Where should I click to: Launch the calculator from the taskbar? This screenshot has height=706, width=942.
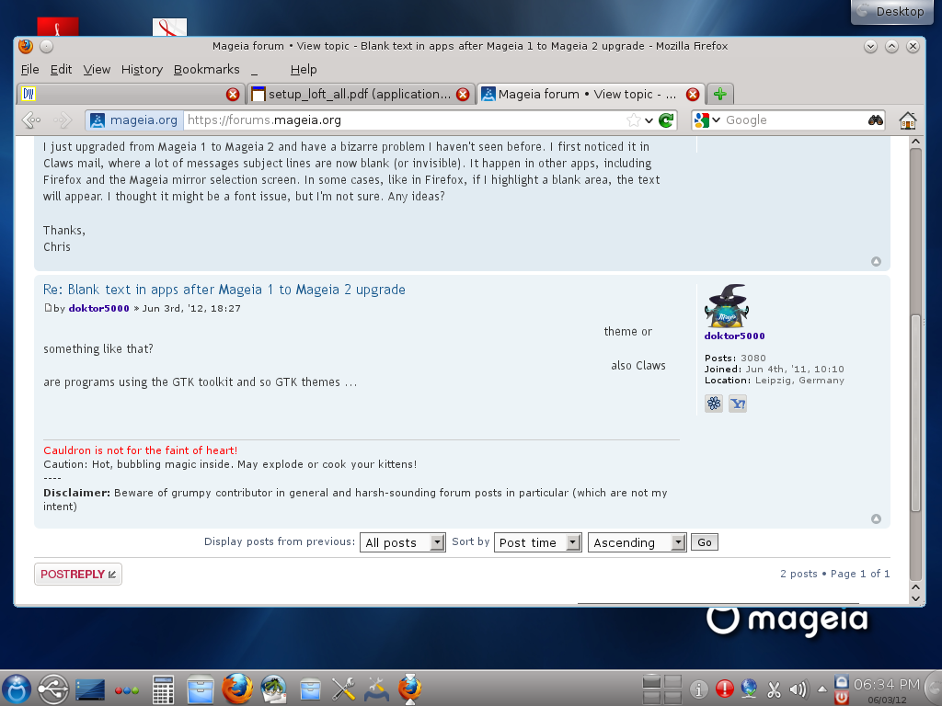click(x=163, y=689)
